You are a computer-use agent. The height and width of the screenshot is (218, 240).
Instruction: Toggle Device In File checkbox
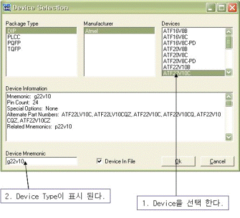coord(100,161)
